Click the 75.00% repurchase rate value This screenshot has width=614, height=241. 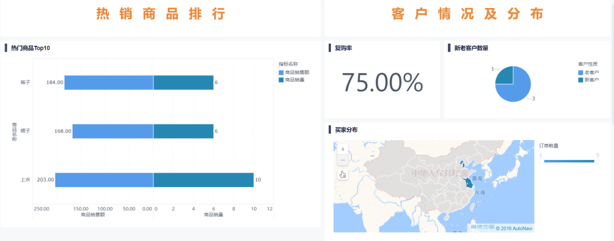coord(382,82)
